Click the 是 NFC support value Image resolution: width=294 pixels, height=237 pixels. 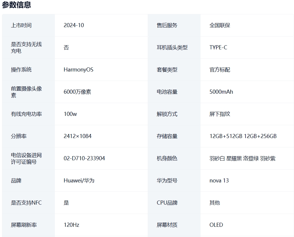tap(66, 203)
